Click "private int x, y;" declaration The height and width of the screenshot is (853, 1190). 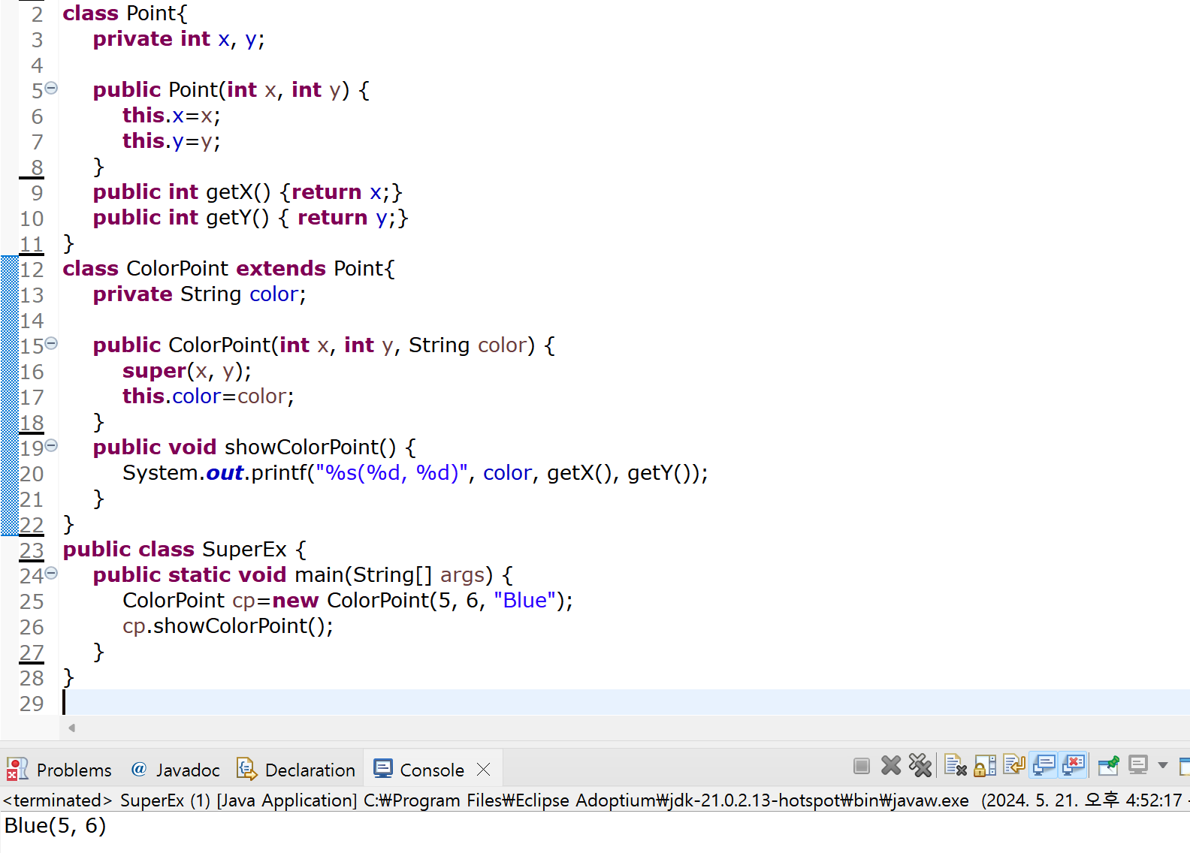179,39
